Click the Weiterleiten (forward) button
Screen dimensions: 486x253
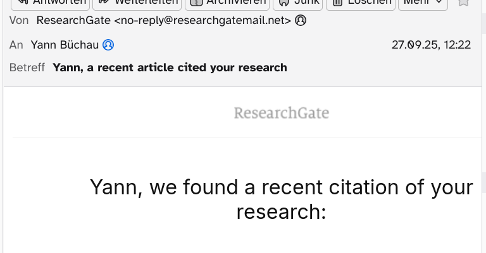(x=137, y=3)
